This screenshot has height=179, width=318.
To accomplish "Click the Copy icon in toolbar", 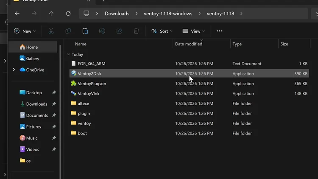I will (x=68, y=31).
